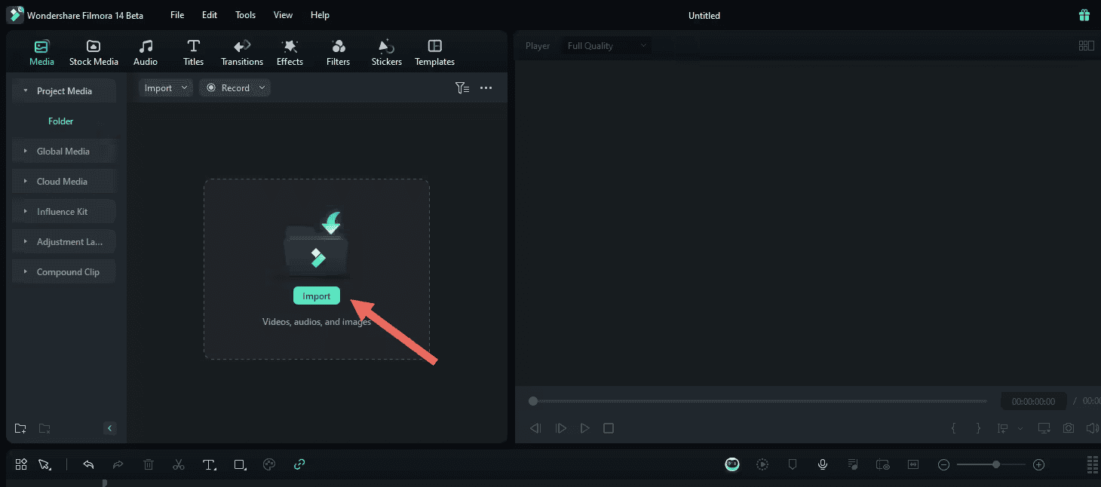
Task: Open the Help menu
Action: click(320, 15)
